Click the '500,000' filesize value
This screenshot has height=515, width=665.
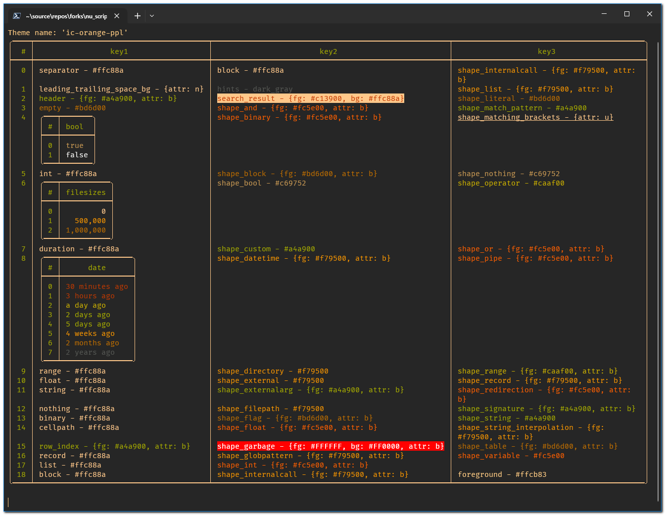click(90, 221)
